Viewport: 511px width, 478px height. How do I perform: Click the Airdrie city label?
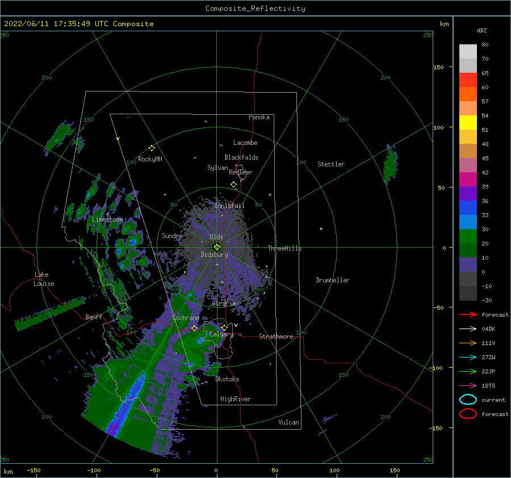click(224, 304)
